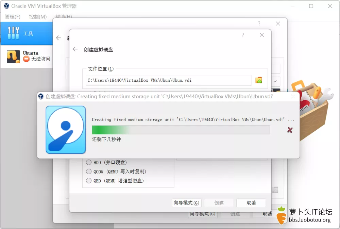Open the 管理(F) menu
The image size is (340, 229).
[13, 17]
